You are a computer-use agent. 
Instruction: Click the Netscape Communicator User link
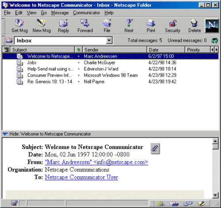pyautogui.click(x=81, y=177)
